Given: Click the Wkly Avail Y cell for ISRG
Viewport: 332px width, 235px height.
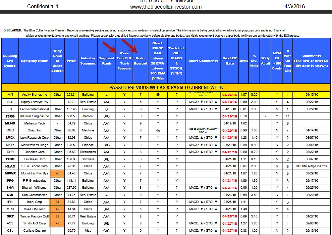Looking at the screenshot, I should 265,116.
